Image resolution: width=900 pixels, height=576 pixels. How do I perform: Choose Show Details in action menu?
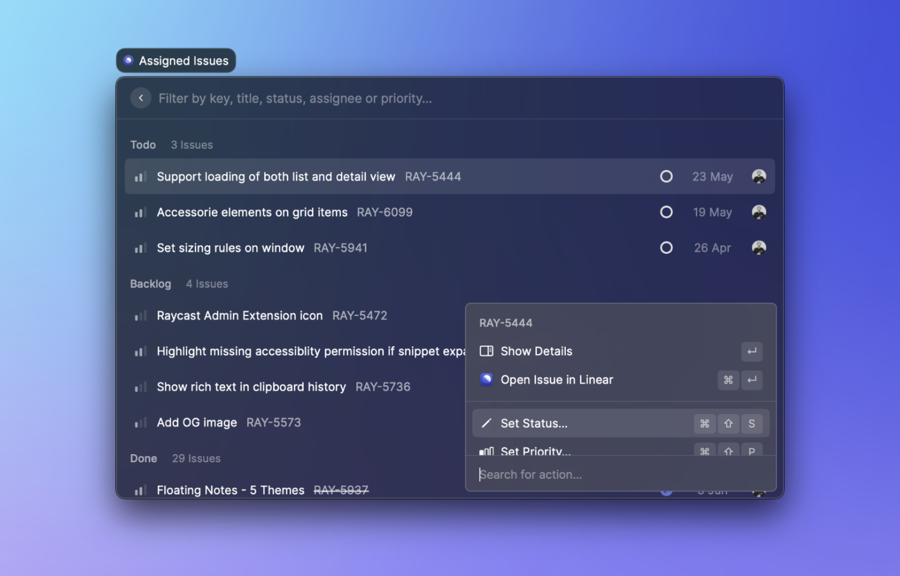[x=620, y=351]
